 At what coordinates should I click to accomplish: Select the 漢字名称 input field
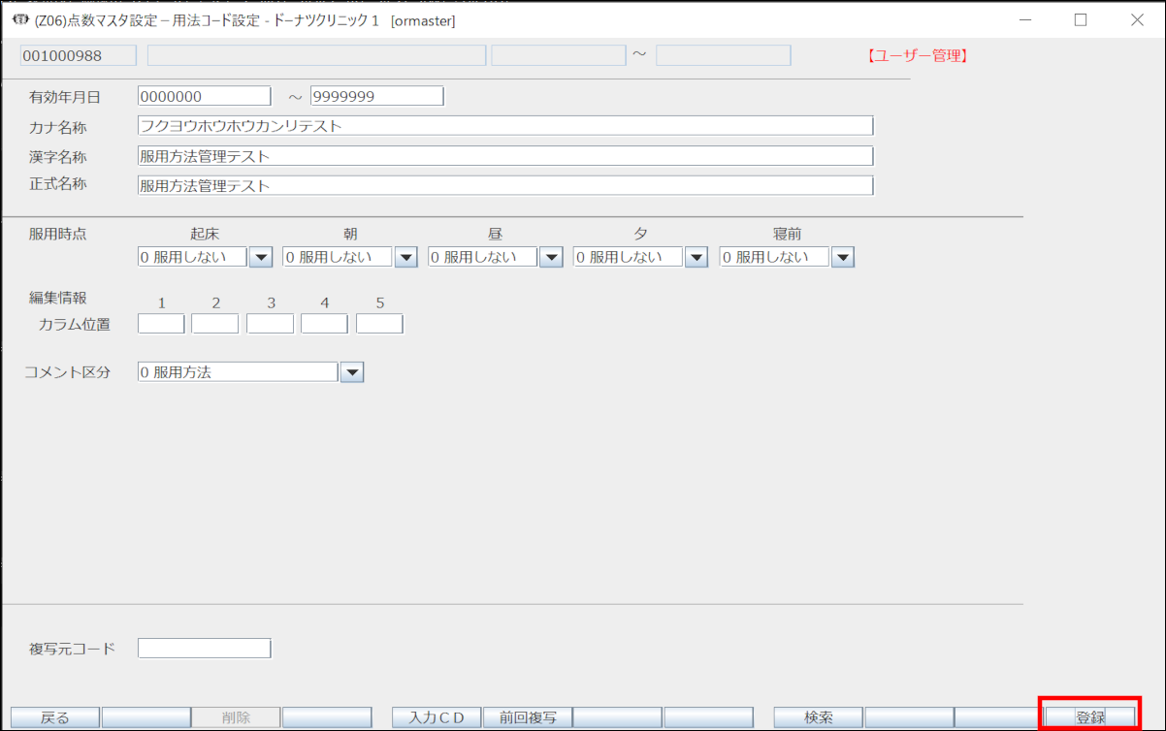pyautogui.click(x=504, y=156)
